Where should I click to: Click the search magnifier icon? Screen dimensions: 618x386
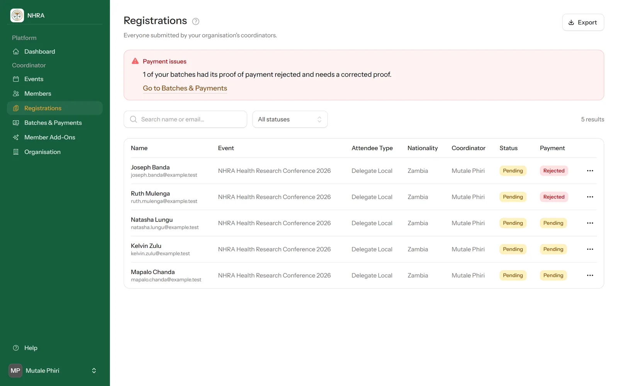(x=134, y=119)
